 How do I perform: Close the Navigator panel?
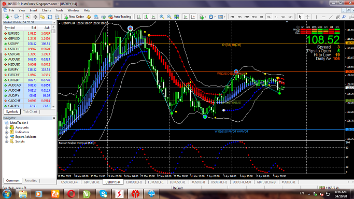click(54, 118)
